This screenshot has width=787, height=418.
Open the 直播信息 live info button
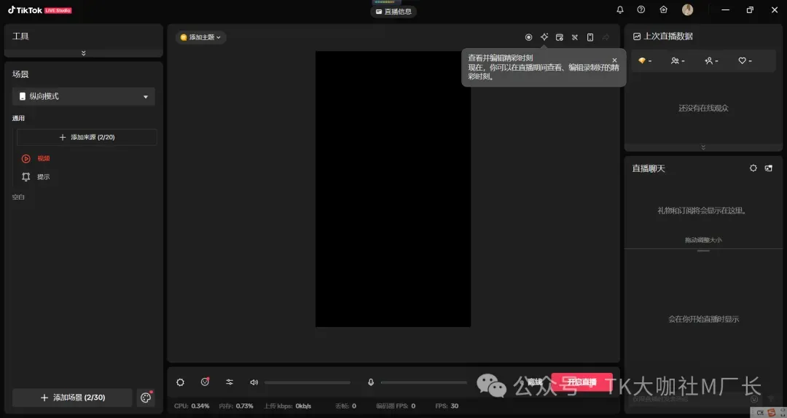point(393,12)
